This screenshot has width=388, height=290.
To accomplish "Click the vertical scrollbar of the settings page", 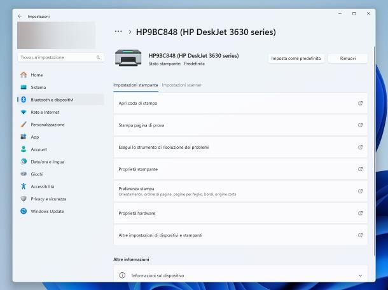I will (374, 151).
